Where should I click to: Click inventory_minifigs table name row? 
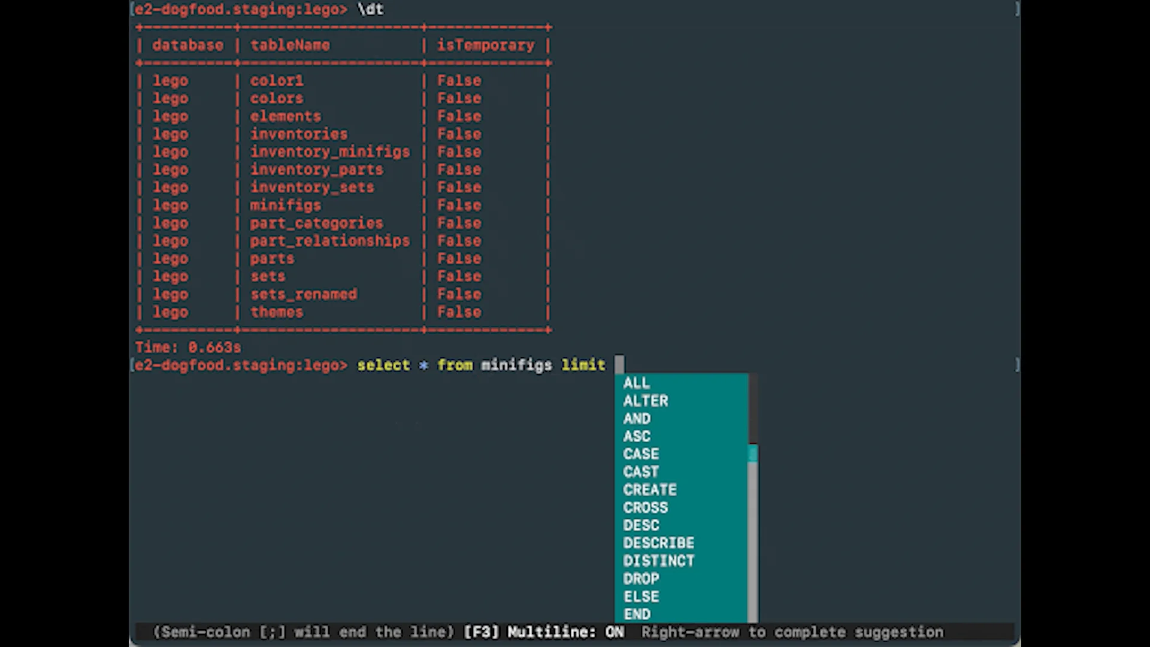point(330,152)
